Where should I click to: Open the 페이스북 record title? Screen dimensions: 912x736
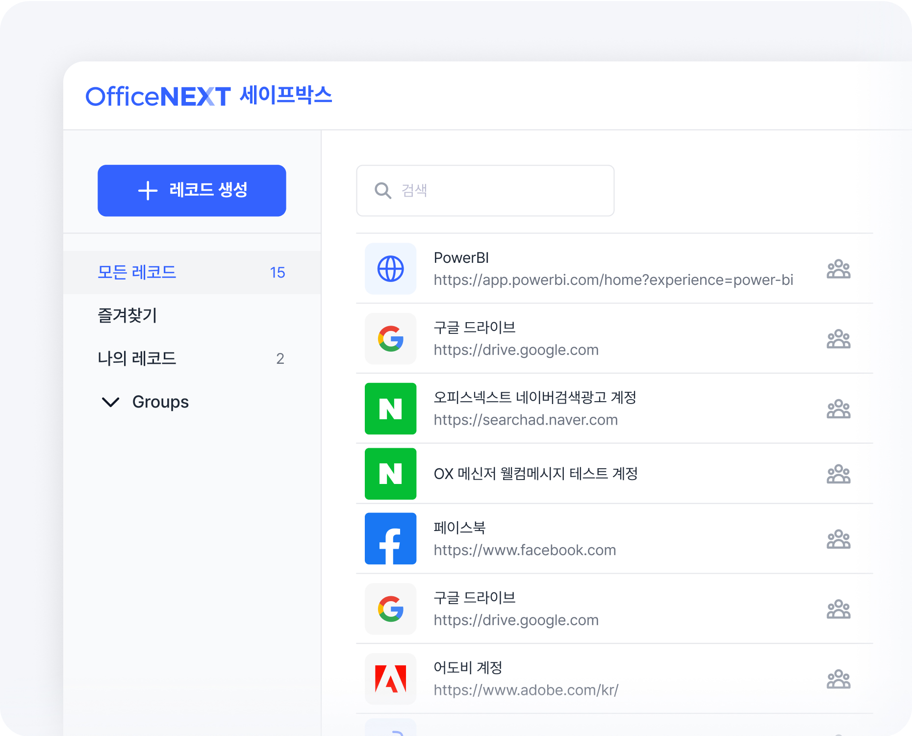459,528
